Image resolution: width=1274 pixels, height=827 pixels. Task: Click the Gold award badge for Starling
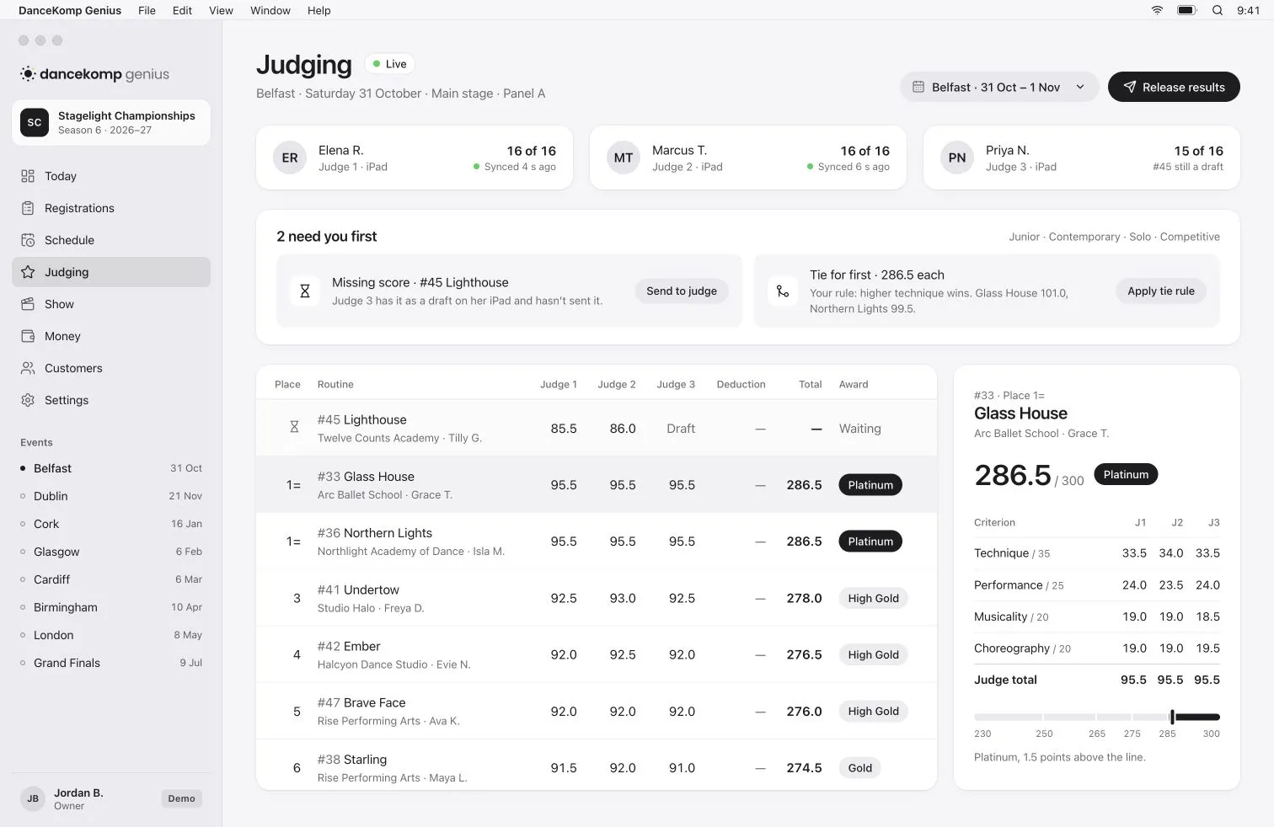(x=860, y=768)
